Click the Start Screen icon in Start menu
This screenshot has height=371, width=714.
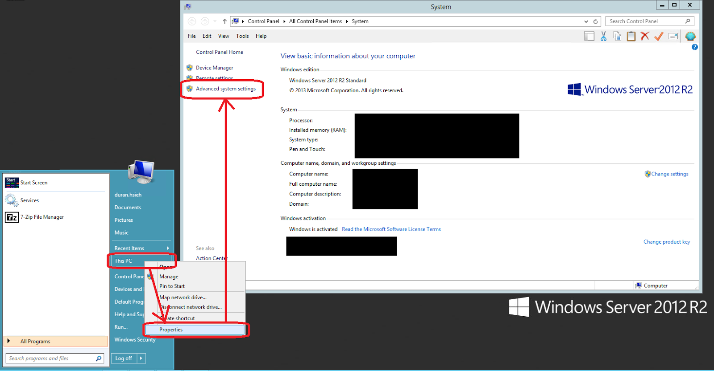(x=12, y=183)
